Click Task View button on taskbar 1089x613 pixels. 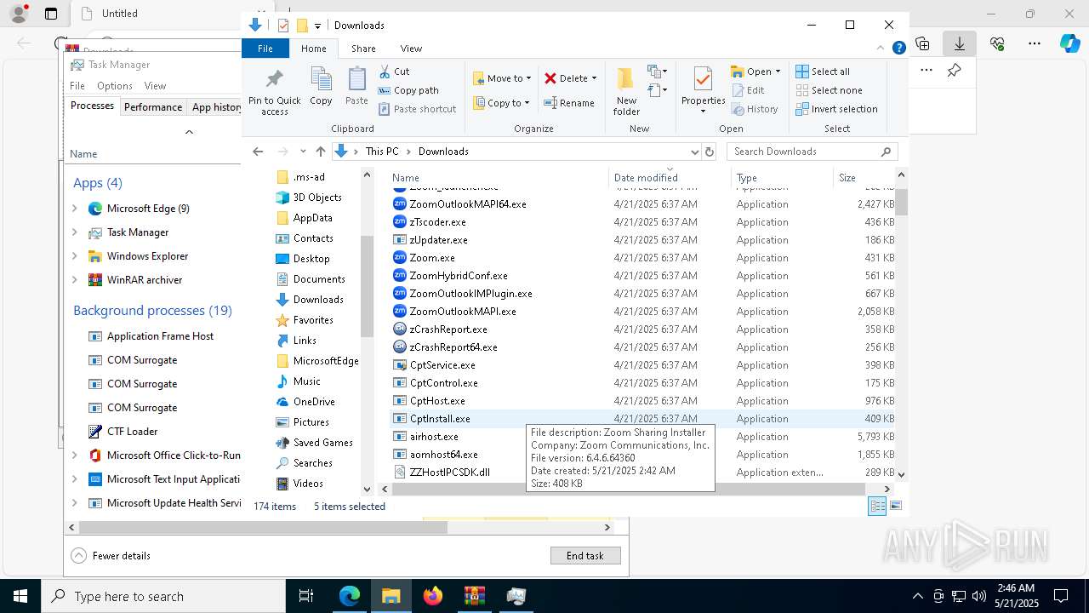(306, 596)
